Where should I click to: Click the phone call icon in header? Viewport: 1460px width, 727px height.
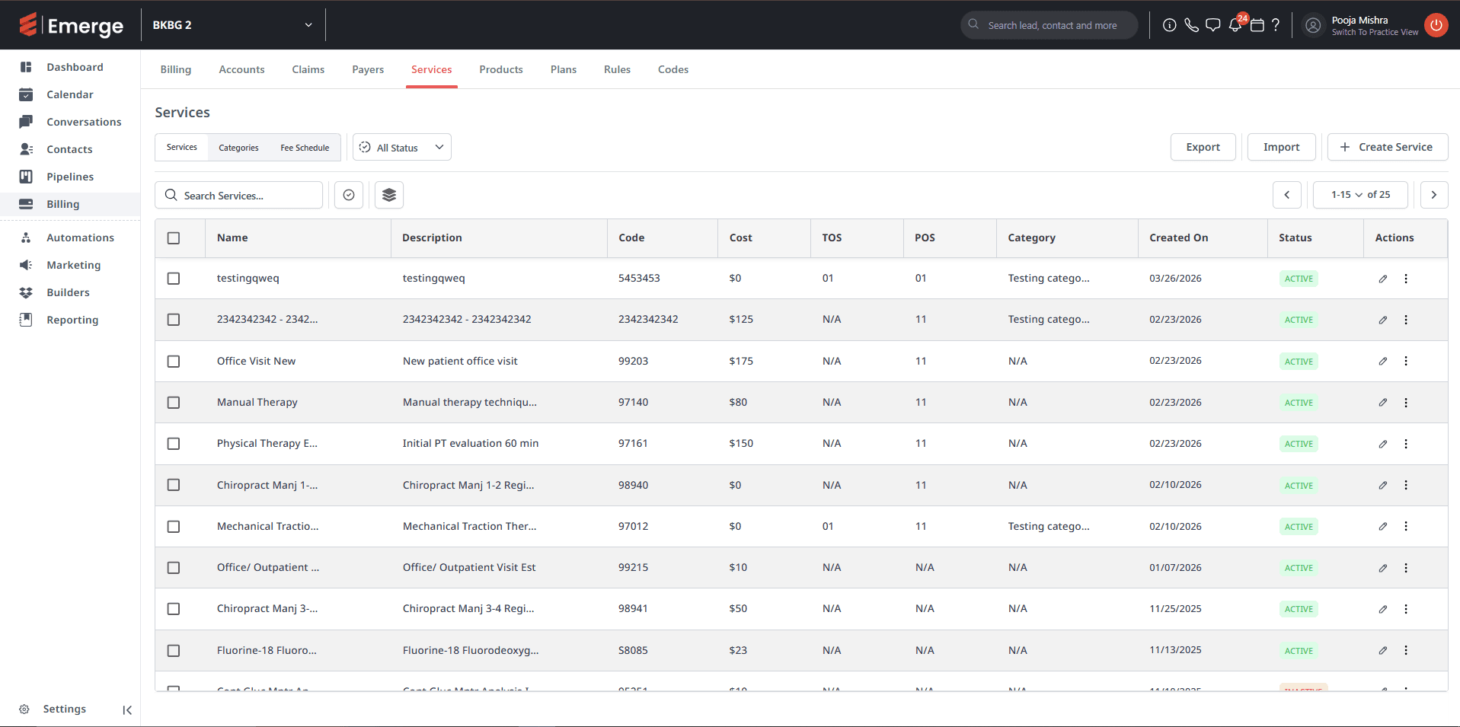tap(1191, 25)
